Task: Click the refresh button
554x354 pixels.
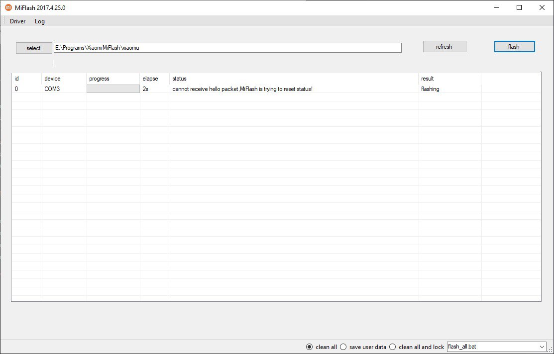Action: tap(444, 47)
